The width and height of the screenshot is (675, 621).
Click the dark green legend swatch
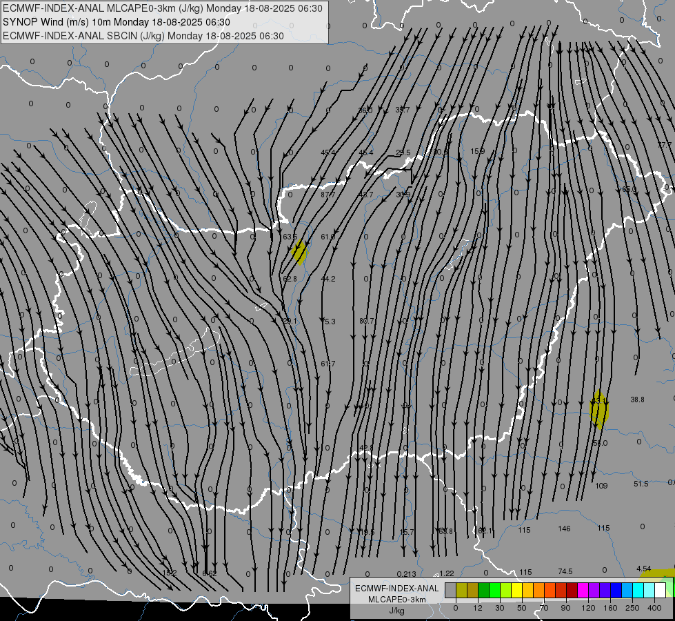(484, 590)
